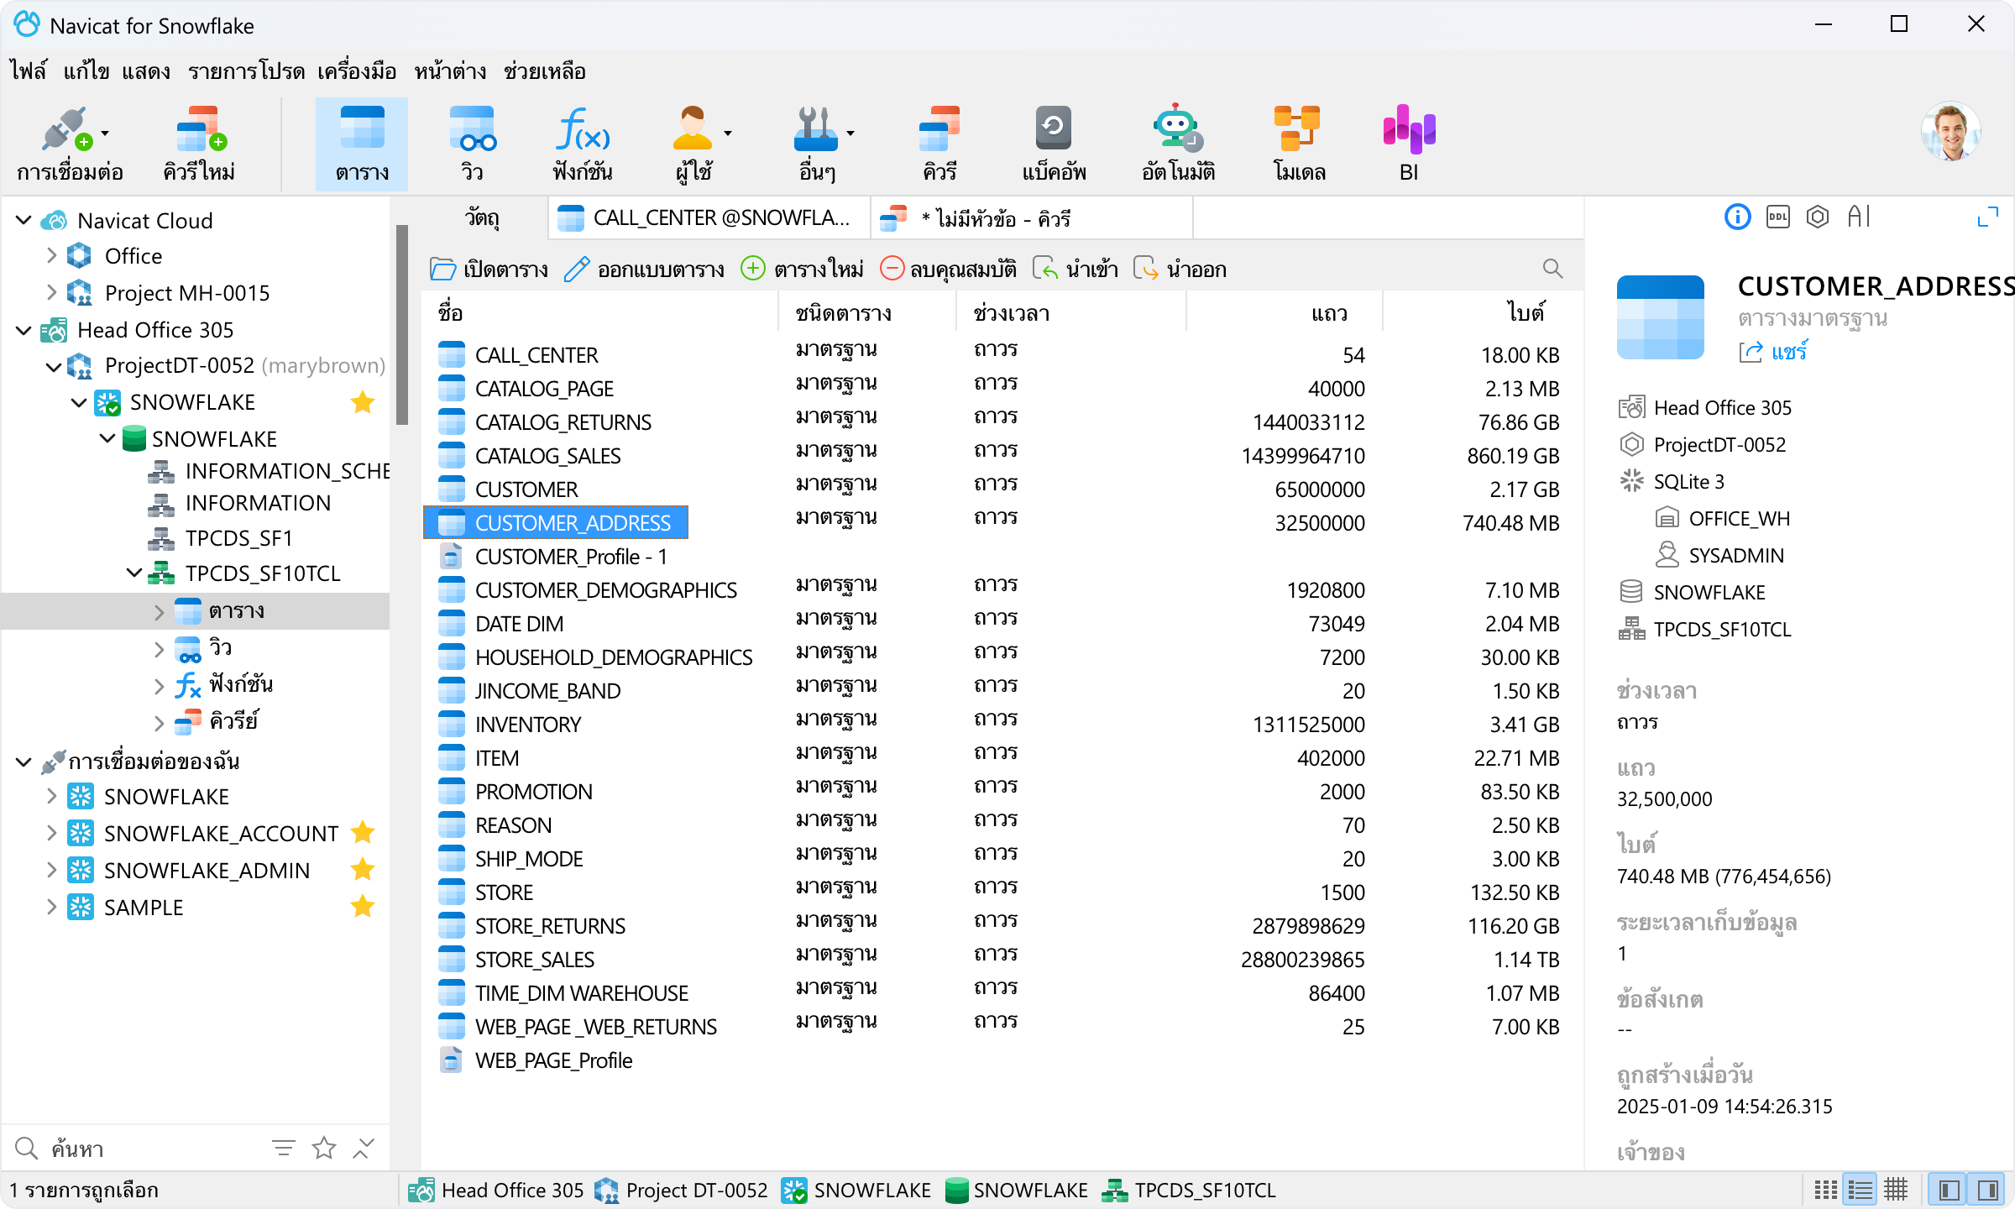Toggle favorite star on SNOWFLAKE_ACCOUNT connection
The width and height of the screenshot is (2015, 1209).
[363, 833]
